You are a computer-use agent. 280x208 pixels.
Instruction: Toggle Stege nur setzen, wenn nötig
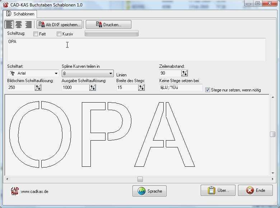(x=207, y=90)
